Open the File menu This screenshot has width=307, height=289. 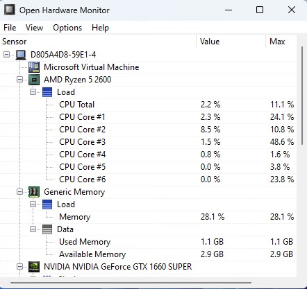[10, 28]
